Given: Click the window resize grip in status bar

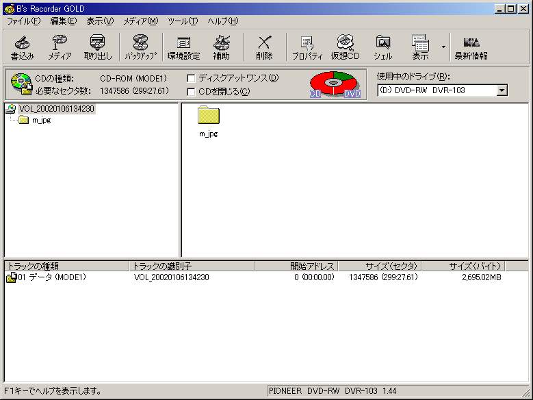Looking at the screenshot, I should click(x=525, y=392).
